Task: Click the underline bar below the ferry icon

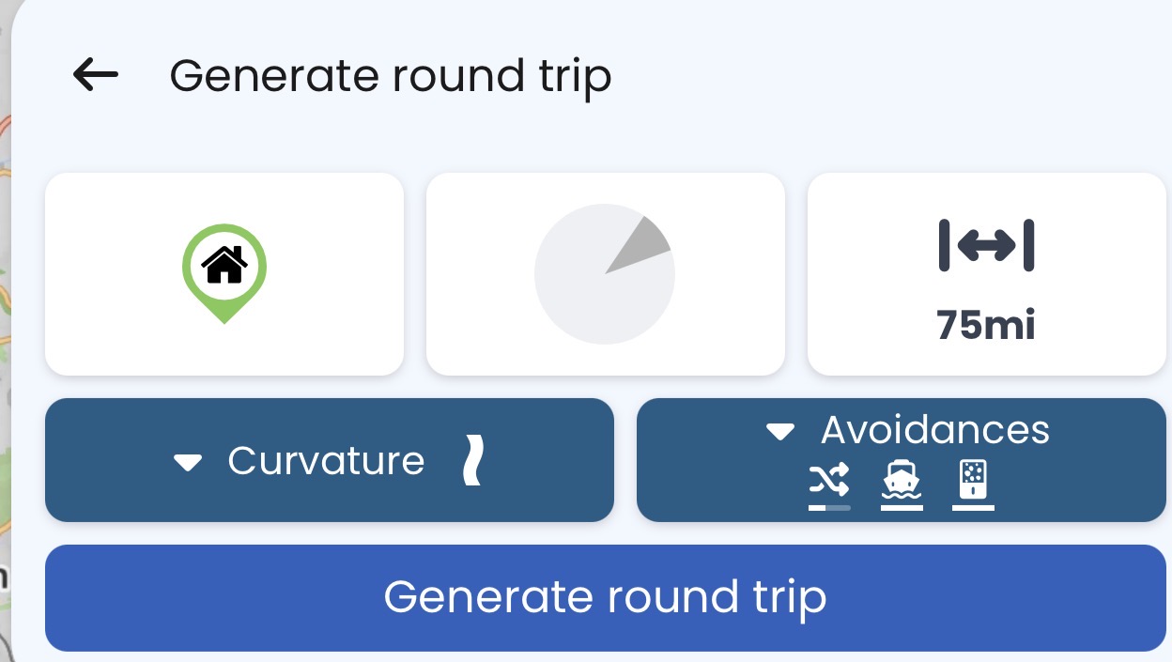Action: click(x=902, y=508)
